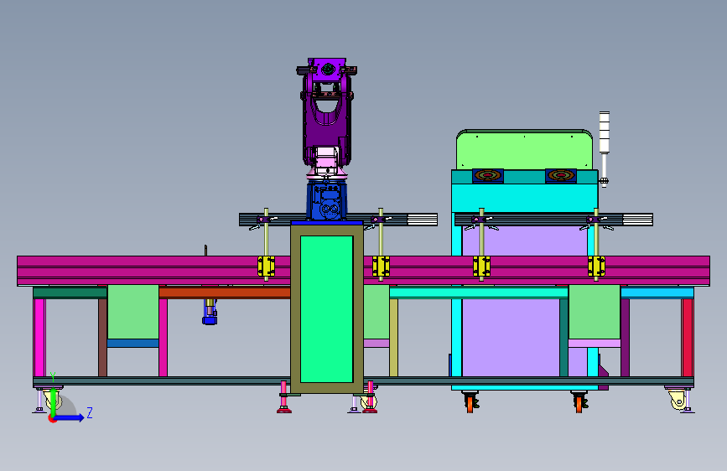Select the leftmost yellow bracket on conveyor
727x471 pixels.
coord(266,267)
